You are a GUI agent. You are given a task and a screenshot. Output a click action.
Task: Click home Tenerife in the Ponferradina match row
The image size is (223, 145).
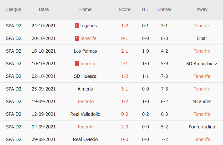(x=85, y=127)
